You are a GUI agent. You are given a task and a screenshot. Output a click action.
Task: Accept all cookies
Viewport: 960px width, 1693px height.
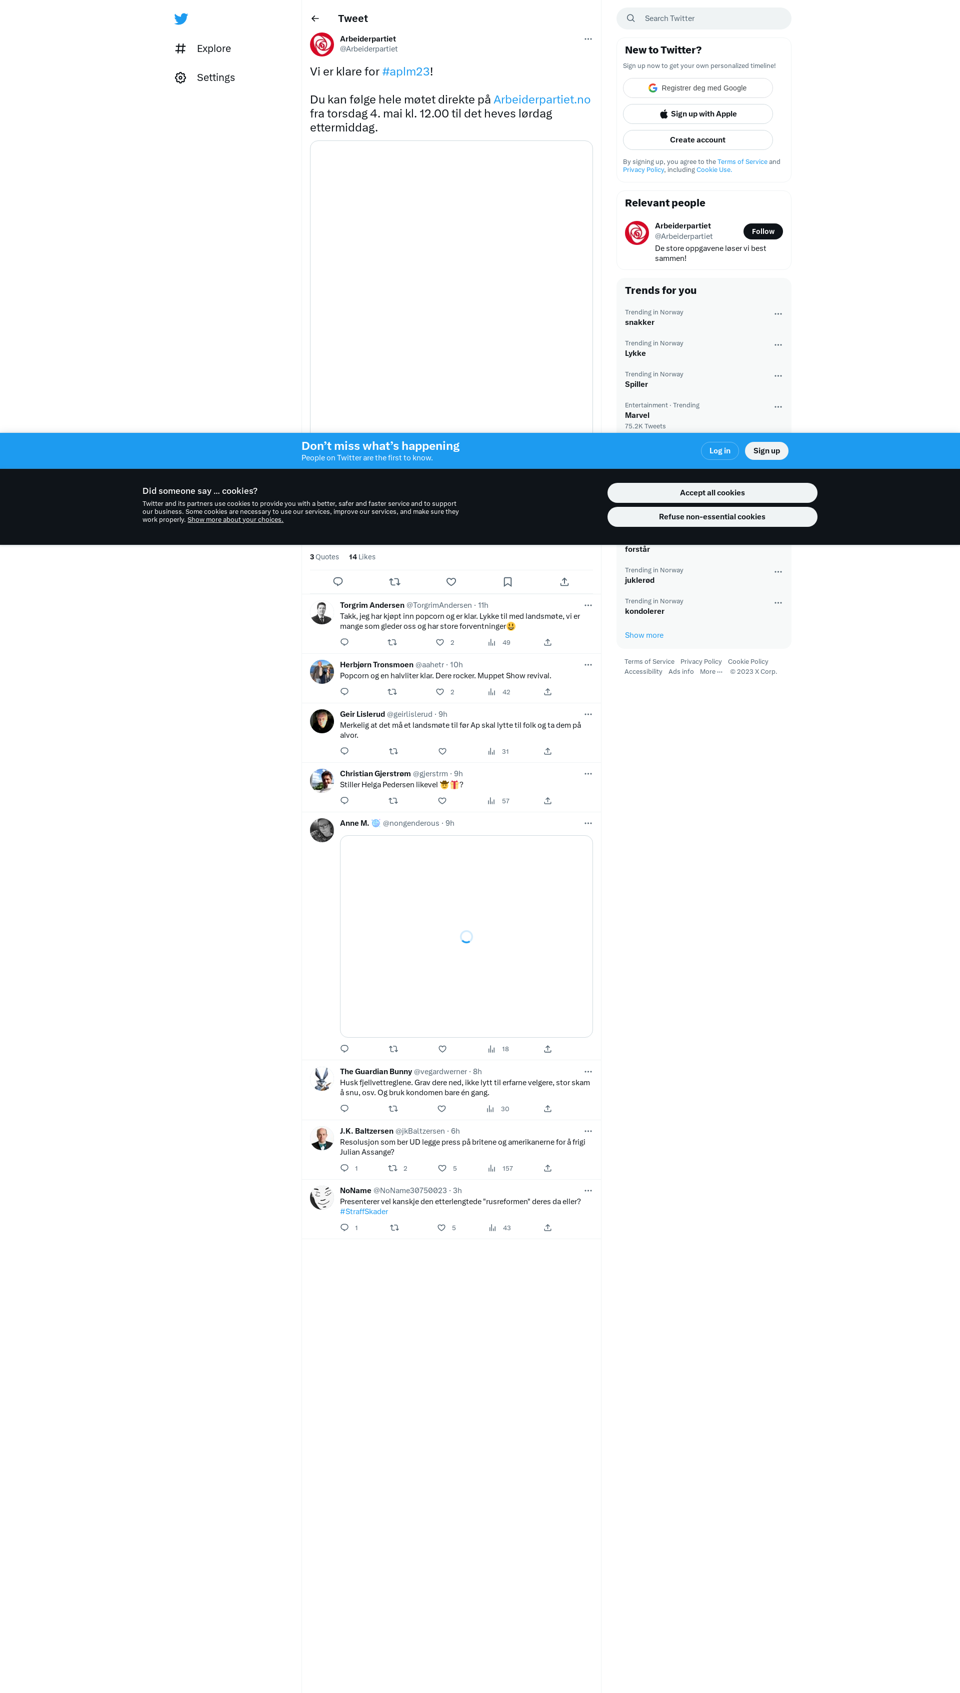click(x=712, y=493)
